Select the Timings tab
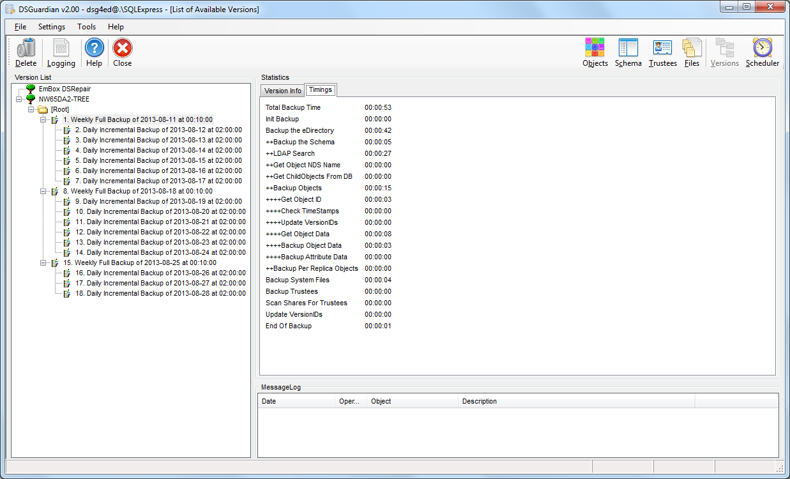The width and height of the screenshot is (790, 479). 321,90
